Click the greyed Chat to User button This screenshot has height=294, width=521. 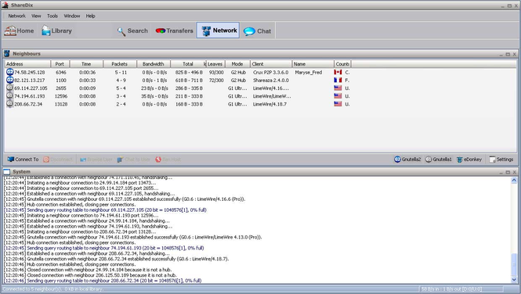[x=134, y=160]
